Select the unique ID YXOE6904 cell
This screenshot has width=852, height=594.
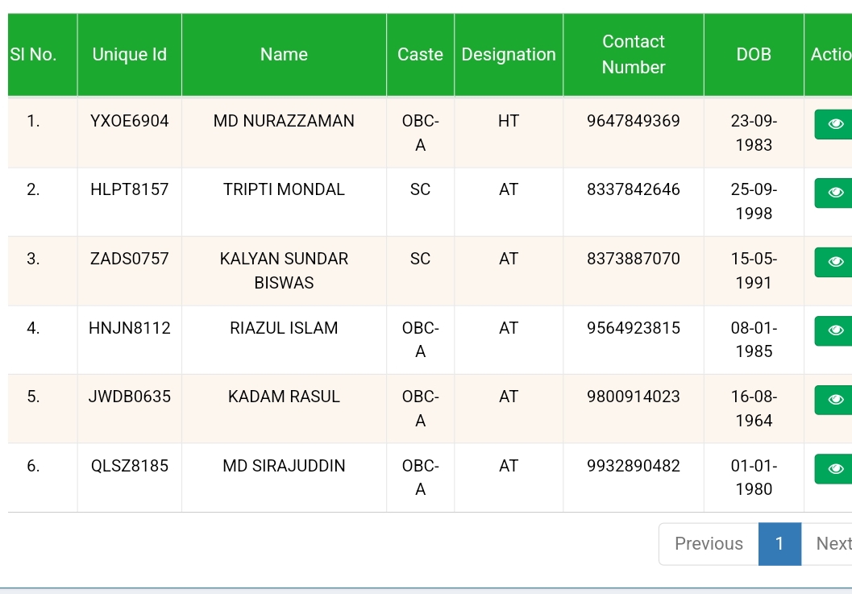pyautogui.click(x=130, y=122)
